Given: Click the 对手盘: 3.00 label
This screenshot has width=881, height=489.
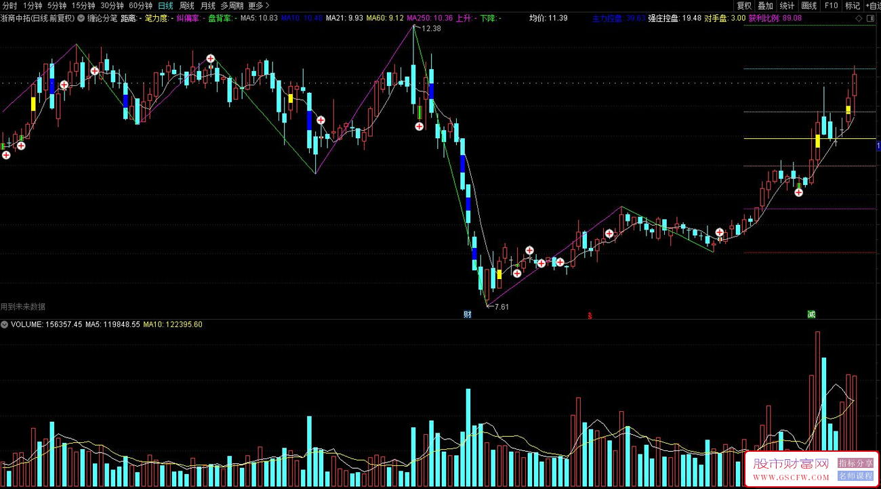Looking at the screenshot, I should 725,18.
